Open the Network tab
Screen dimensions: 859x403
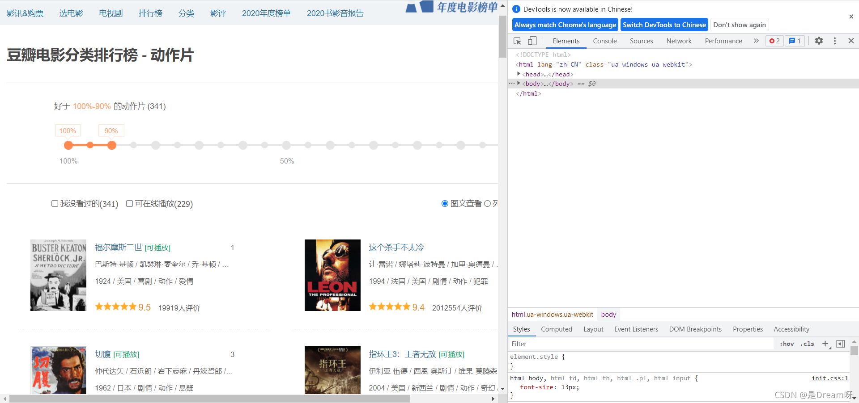(x=679, y=41)
